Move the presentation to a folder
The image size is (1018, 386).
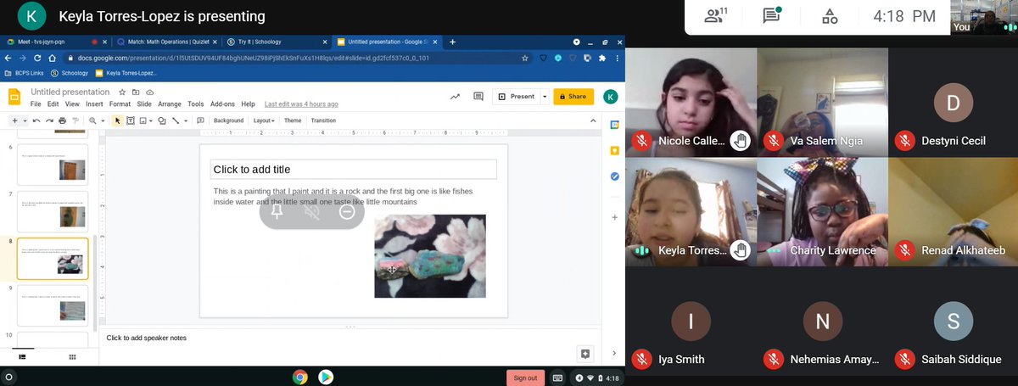point(136,92)
